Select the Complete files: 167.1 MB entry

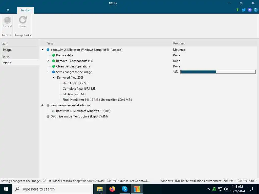click(x=79, y=89)
